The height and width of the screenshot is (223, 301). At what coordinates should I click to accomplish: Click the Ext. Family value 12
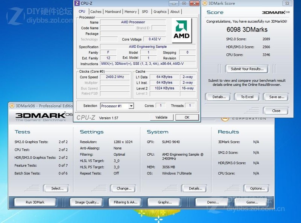[108, 58]
